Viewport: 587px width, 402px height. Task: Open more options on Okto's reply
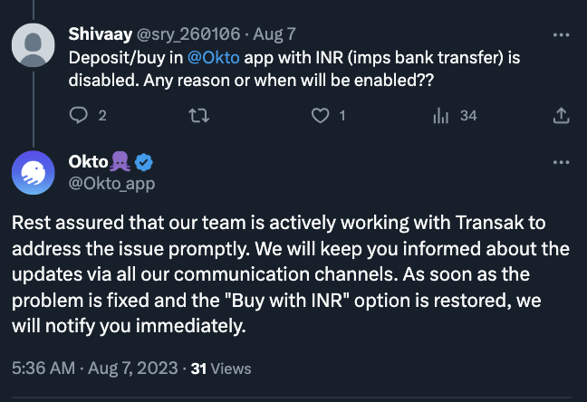561,164
